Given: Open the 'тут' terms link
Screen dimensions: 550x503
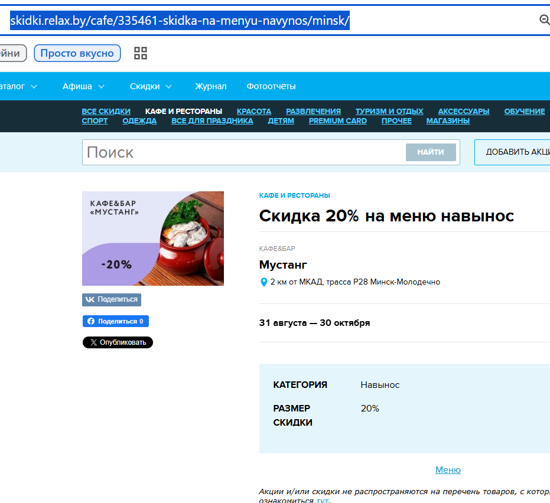Looking at the screenshot, I should pyautogui.click(x=323, y=500).
